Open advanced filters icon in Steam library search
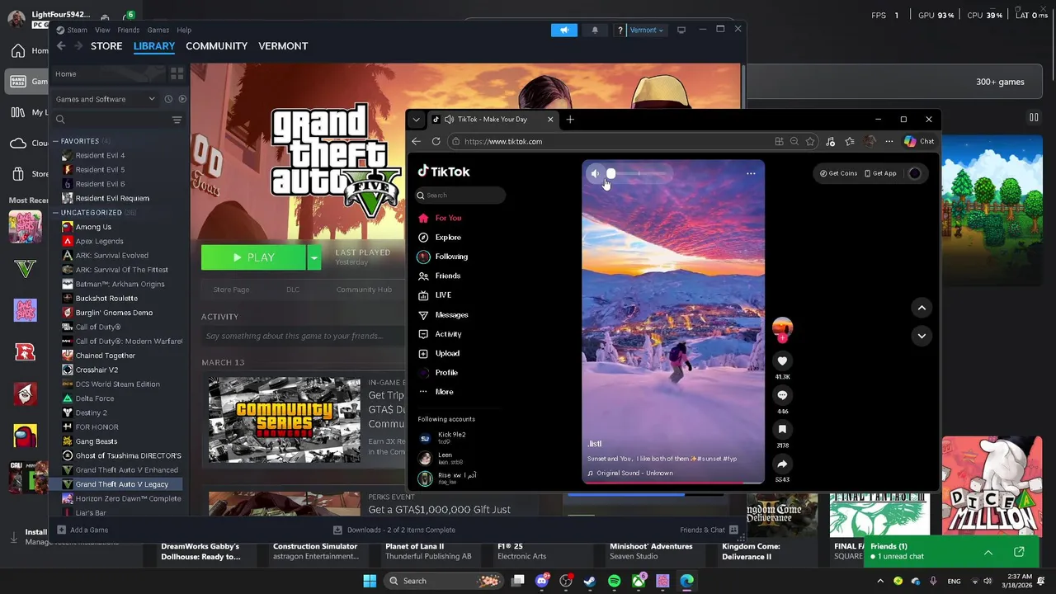1056x594 pixels. 177,120
